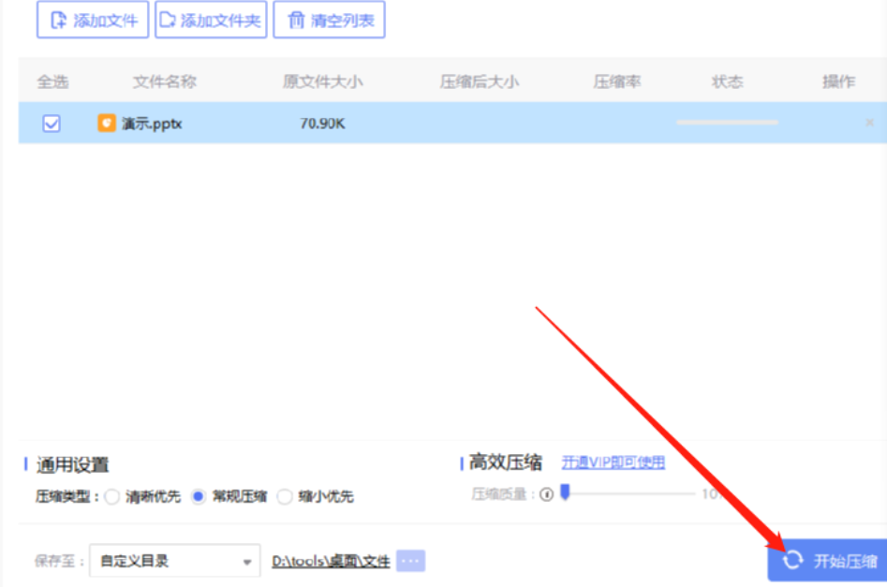
Task: Click the refresh icon on Start Compression
Action: pyautogui.click(x=792, y=560)
